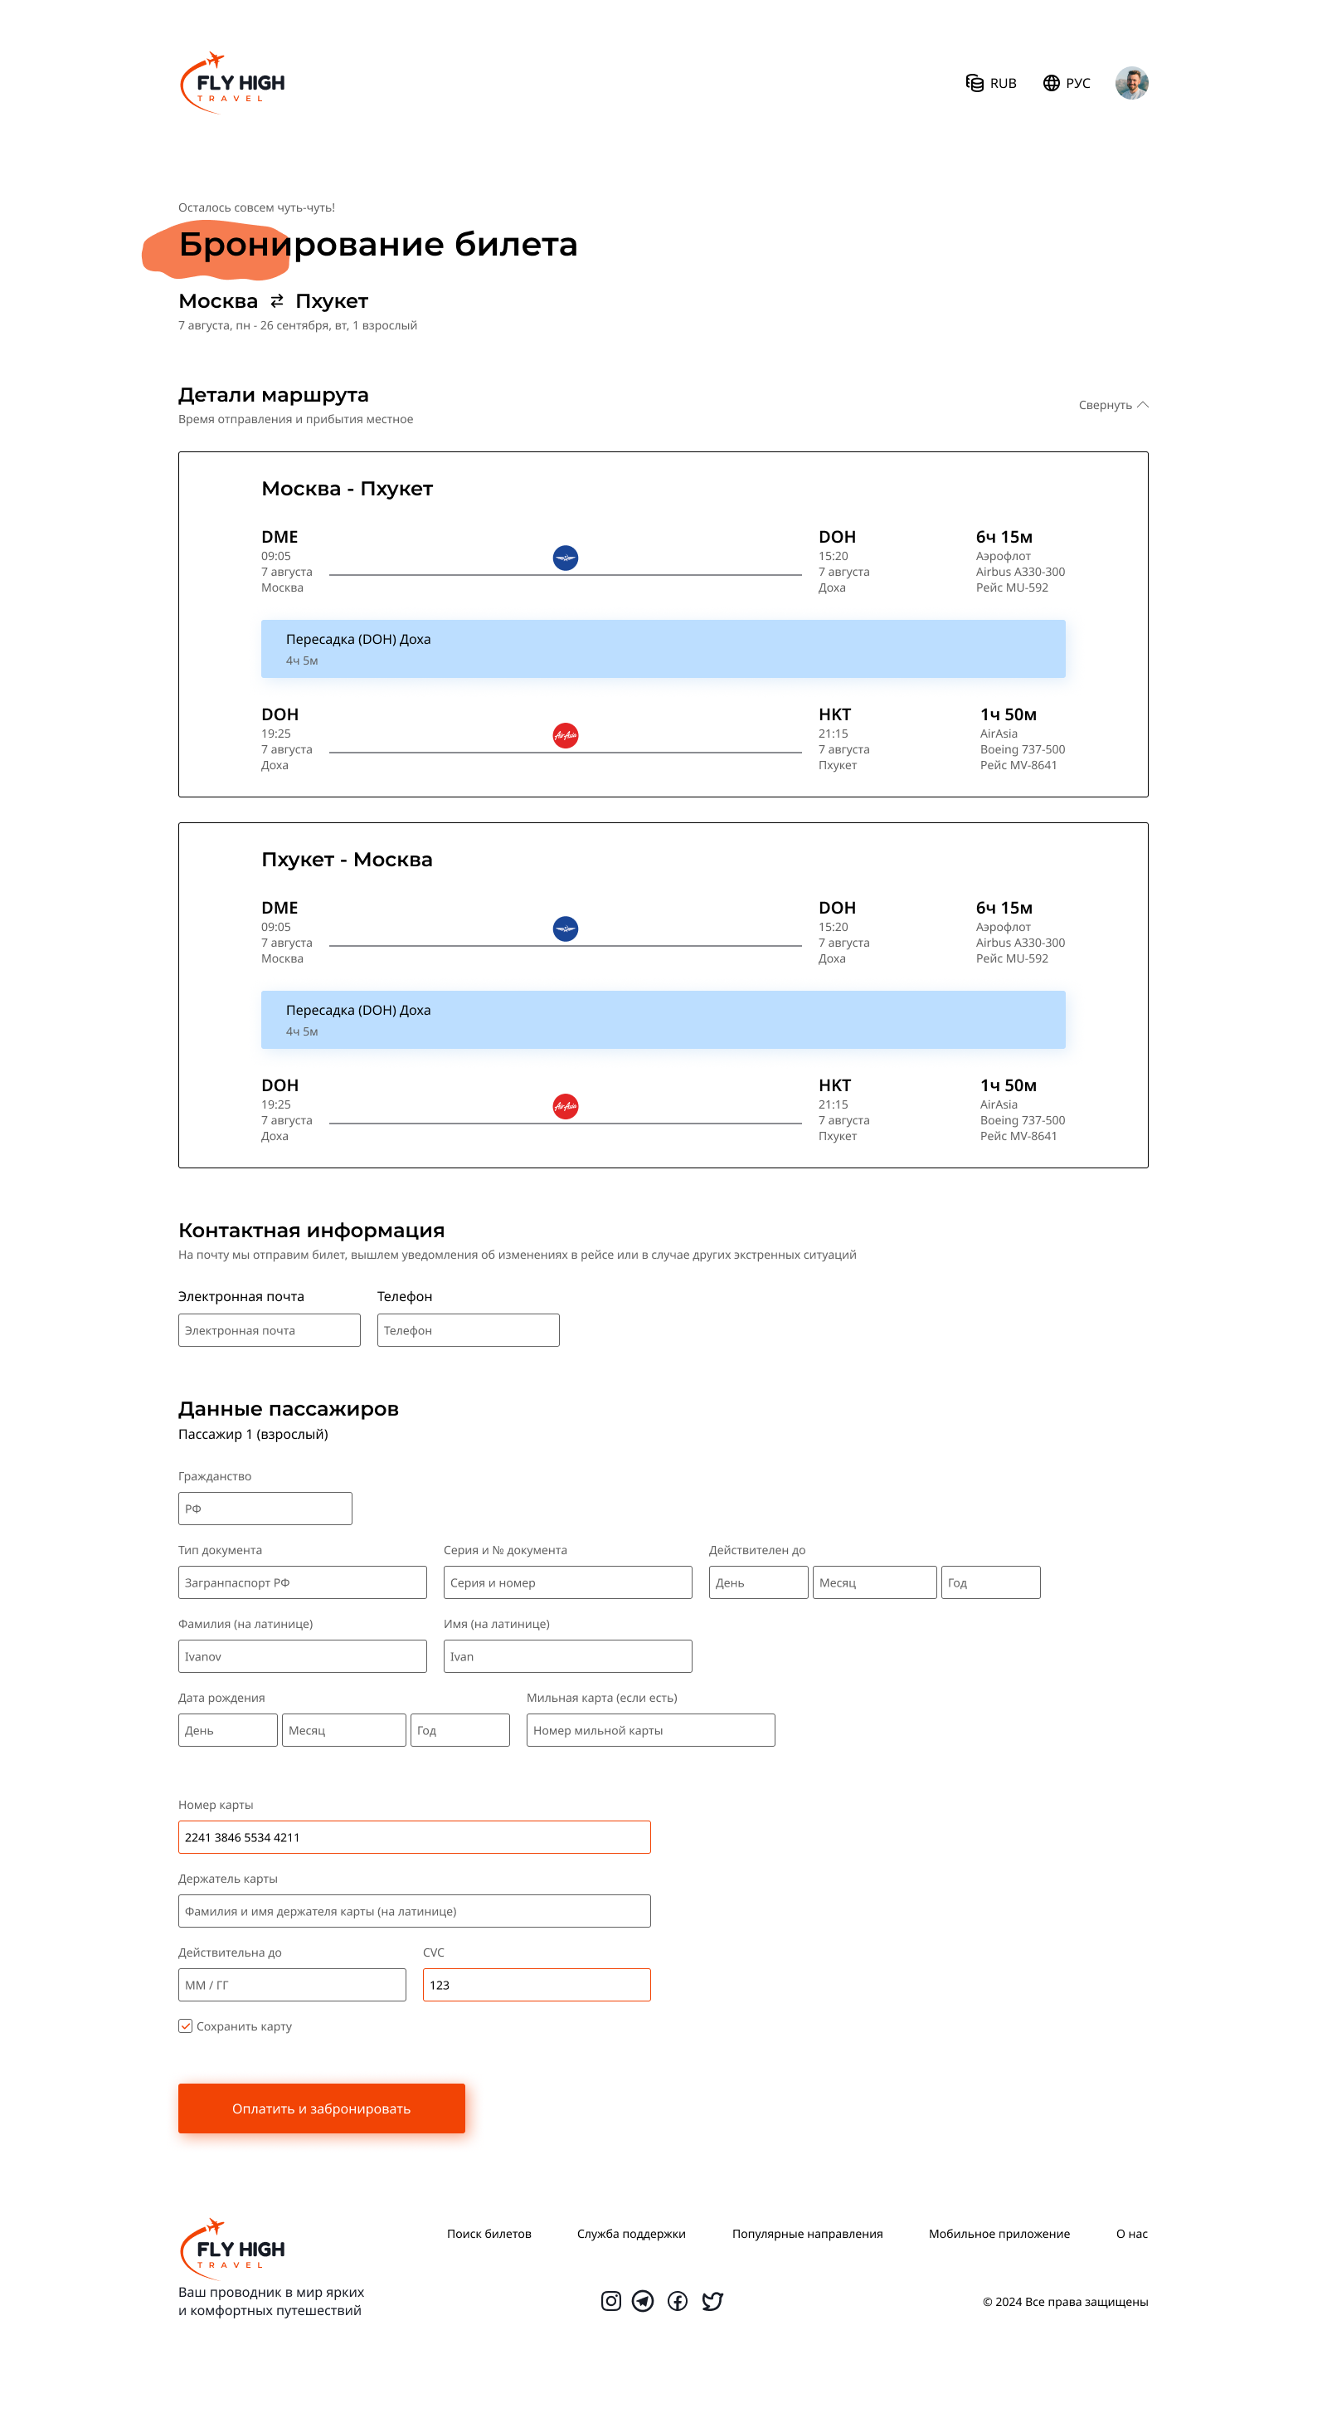The height and width of the screenshot is (2418, 1327).
Task: Open the Instagram icon in footer
Action: pyautogui.click(x=611, y=2301)
